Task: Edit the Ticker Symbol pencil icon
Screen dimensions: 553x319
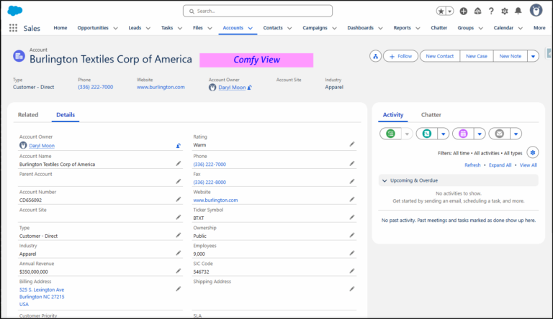Action: (352, 217)
